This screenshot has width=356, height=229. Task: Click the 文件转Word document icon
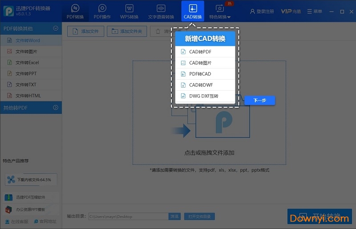9,40
